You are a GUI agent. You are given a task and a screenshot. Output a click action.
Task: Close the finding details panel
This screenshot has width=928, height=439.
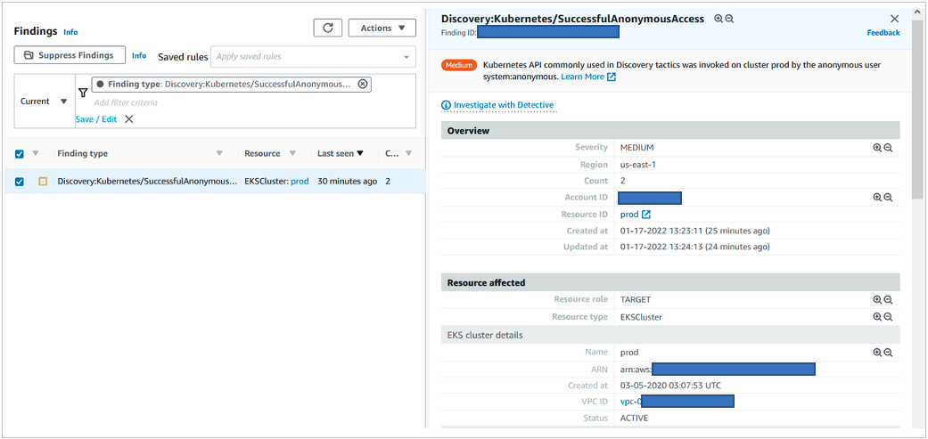pos(894,19)
